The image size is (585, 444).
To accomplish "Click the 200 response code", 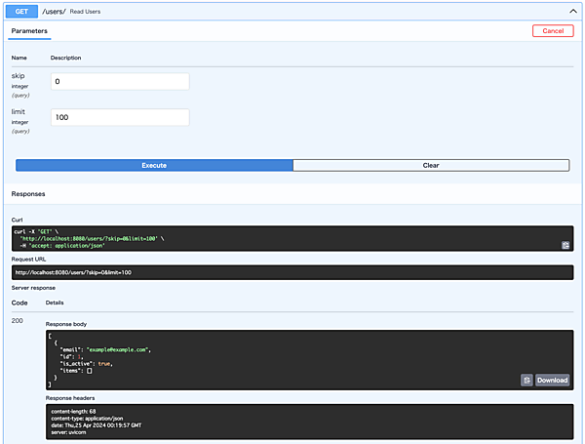I will tap(18, 320).
